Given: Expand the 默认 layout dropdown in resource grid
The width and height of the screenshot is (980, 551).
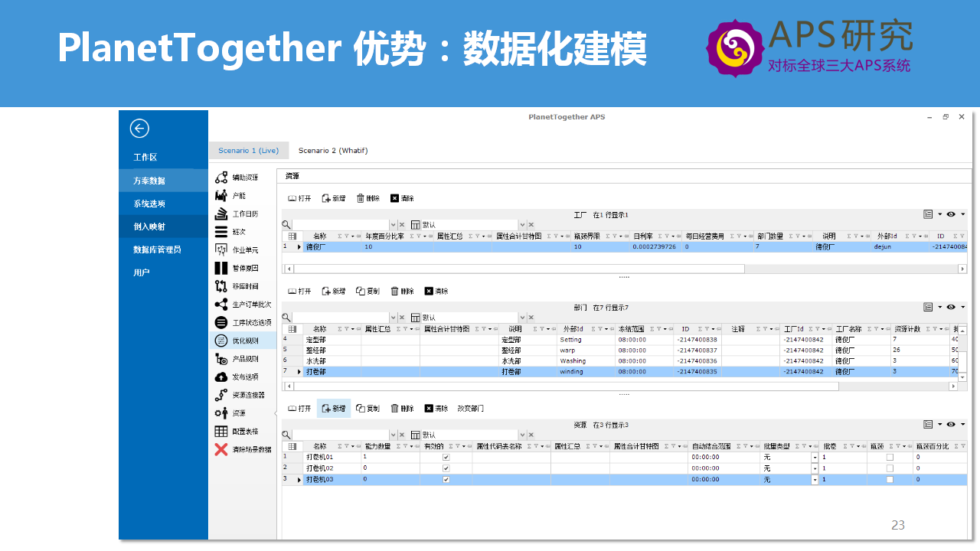Looking at the screenshot, I should pos(522,435).
